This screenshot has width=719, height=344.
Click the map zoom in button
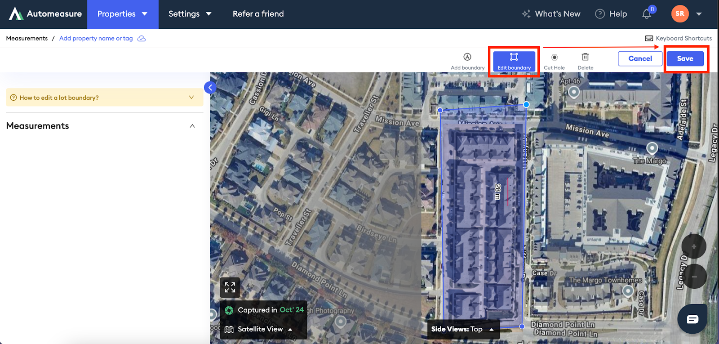pyautogui.click(x=694, y=246)
